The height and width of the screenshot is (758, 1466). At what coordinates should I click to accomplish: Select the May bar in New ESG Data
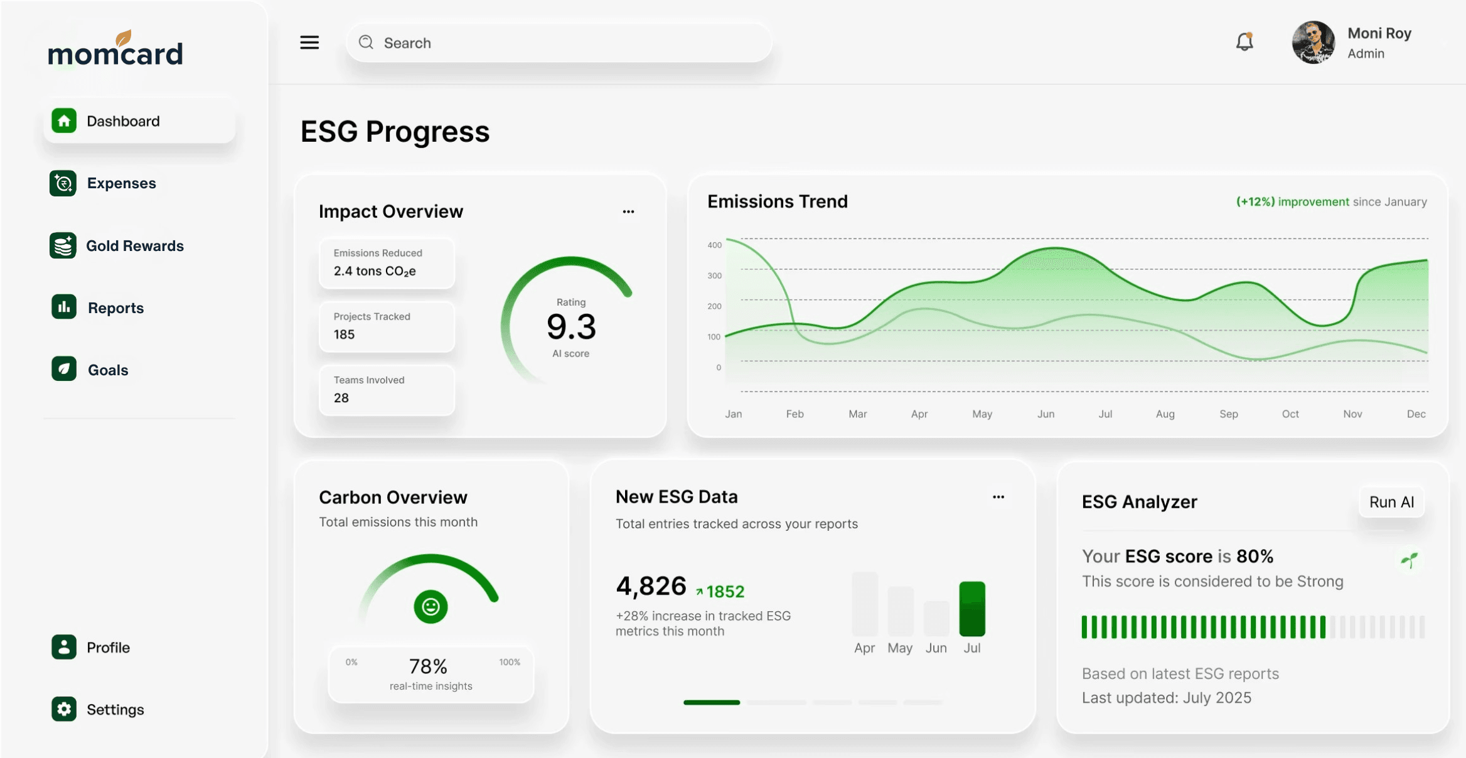click(x=900, y=611)
